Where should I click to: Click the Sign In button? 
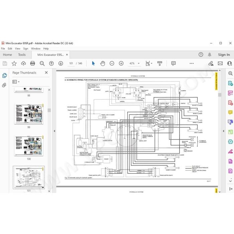pos(224,54)
